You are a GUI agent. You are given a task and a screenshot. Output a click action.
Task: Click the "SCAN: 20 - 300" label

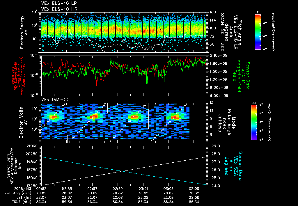point(222,32)
